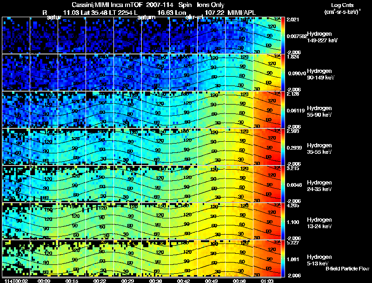
Task: Click the 1.081 color scale midpoint value
Action: coord(293,260)
